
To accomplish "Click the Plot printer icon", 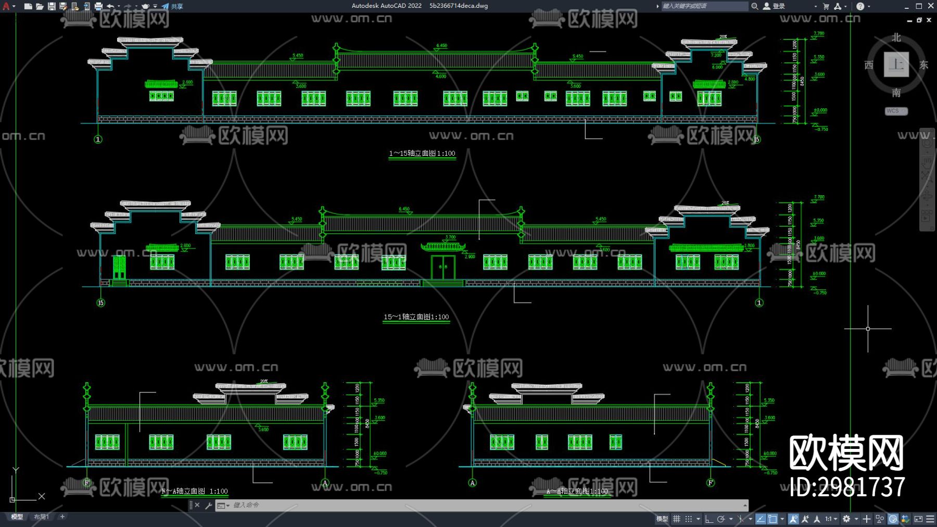I will click(98, 6).
